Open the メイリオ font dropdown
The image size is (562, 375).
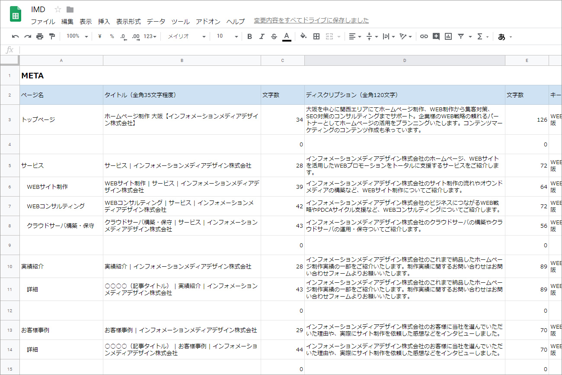pos(186,36)
